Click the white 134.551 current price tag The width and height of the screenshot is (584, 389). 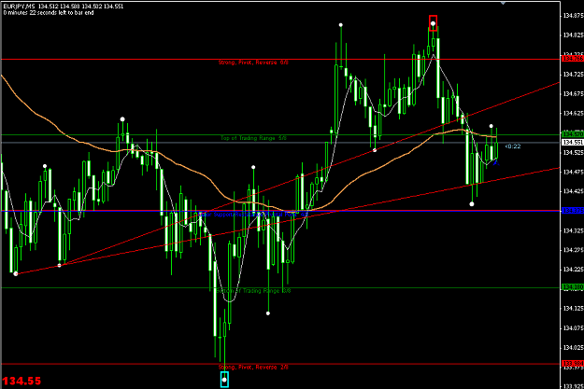click(x=573, y=143)
